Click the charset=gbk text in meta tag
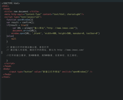This screenshot has height=100, width=123. click(74, 14)
